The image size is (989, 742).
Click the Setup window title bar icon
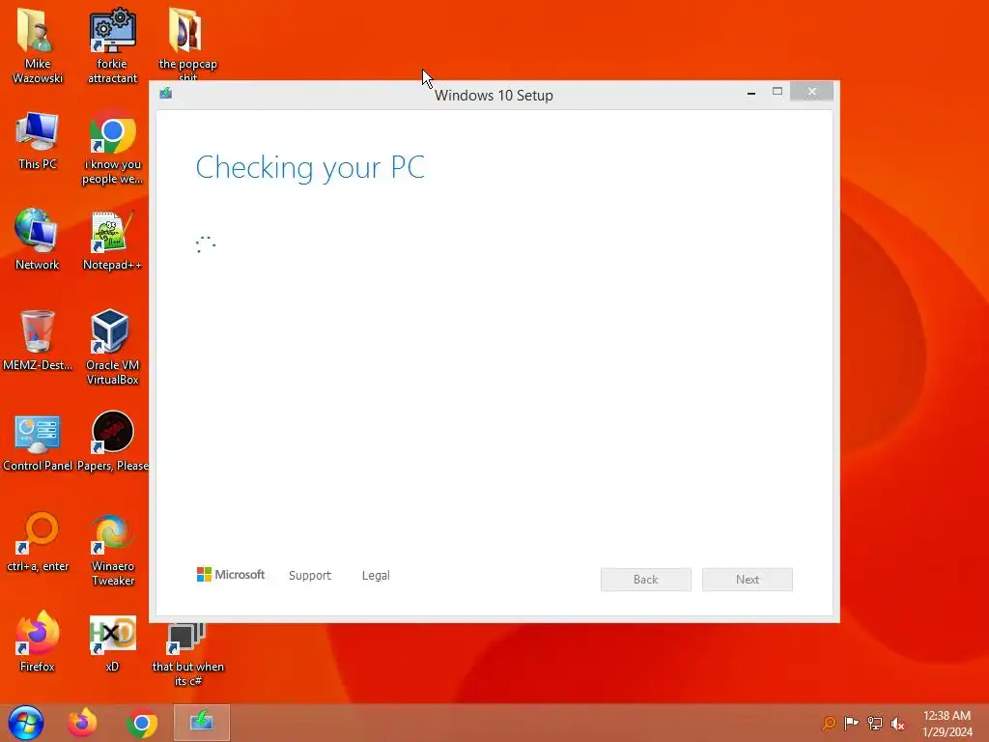coord(166,94)
